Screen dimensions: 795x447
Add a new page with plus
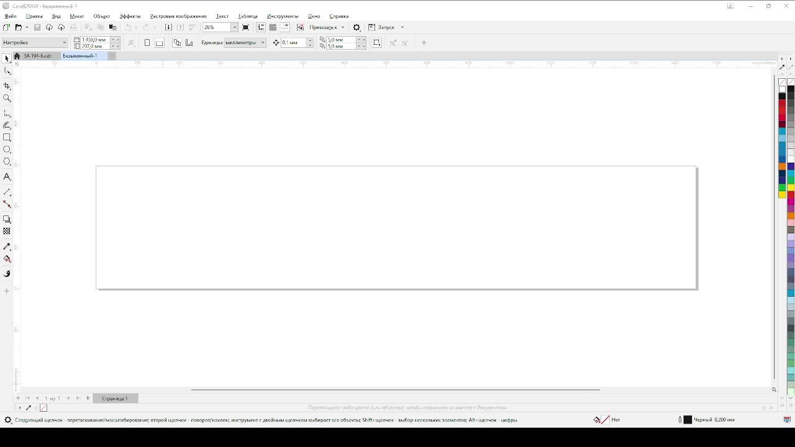click(88, 399)
